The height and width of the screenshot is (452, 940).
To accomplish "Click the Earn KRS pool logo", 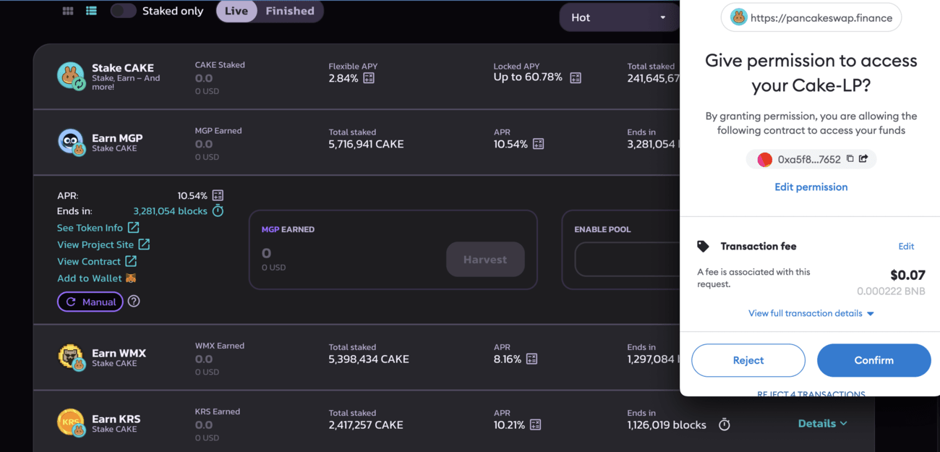I will coord(71,423).
